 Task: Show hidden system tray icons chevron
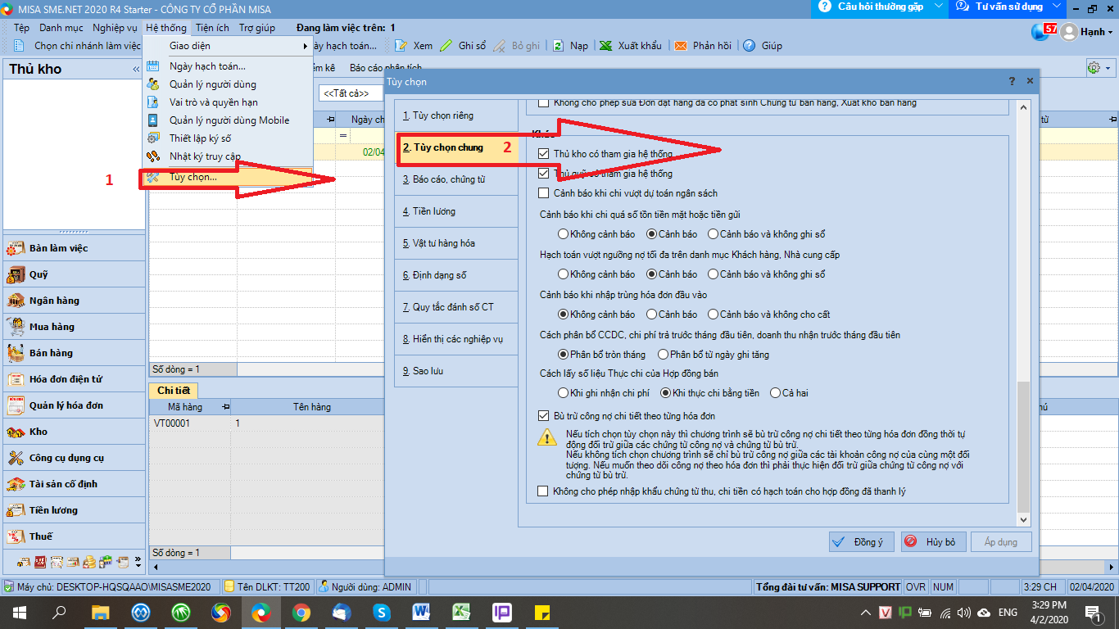coord(867,612)
